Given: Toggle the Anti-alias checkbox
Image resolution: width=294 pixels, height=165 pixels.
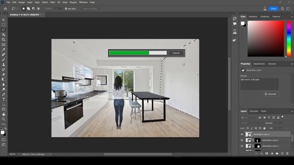Looking at the screenshot, I should pyautogui.click(x=66, y=9).
